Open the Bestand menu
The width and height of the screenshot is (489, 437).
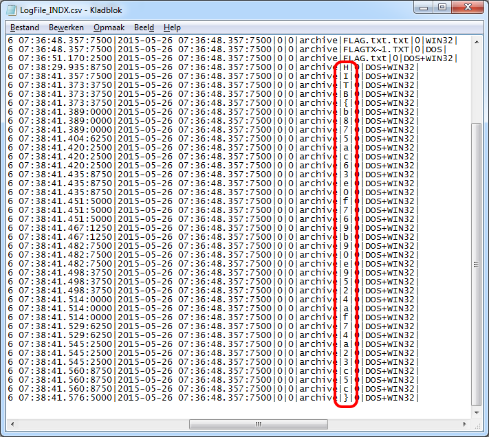[25, 27]
